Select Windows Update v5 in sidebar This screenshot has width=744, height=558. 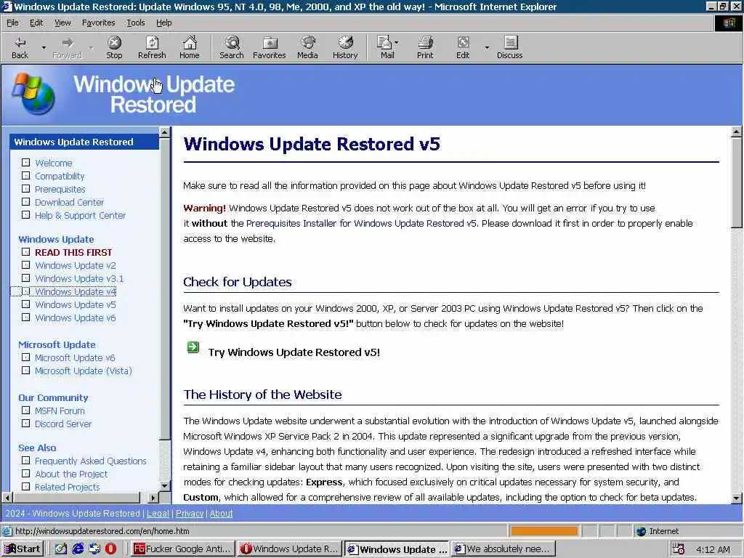tap(76, 304)
